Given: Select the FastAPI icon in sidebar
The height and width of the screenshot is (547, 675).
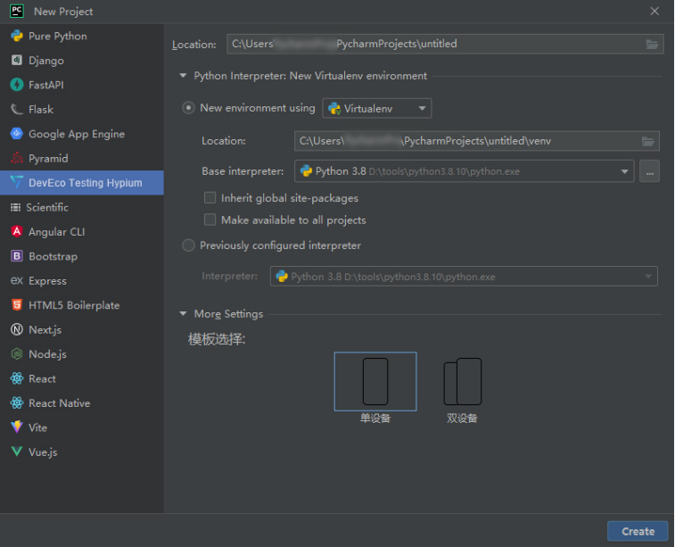Looking at the screenshot, I should click(x=16, y=85).
